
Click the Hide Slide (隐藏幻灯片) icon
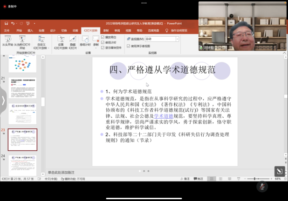tap(72, 41)
